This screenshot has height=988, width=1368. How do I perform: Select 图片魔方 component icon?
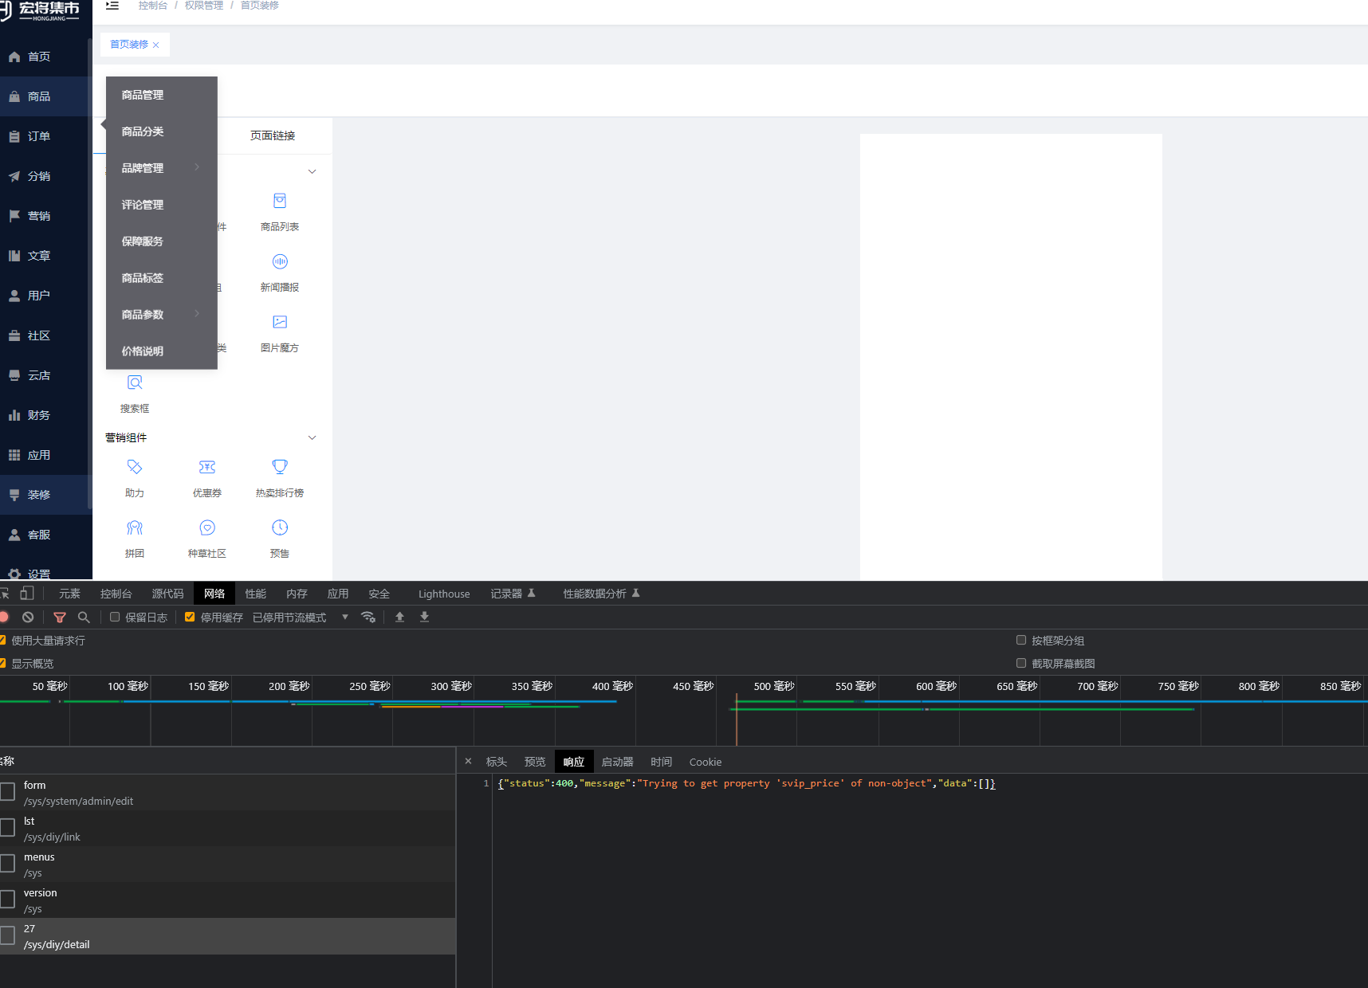[280, 322]
